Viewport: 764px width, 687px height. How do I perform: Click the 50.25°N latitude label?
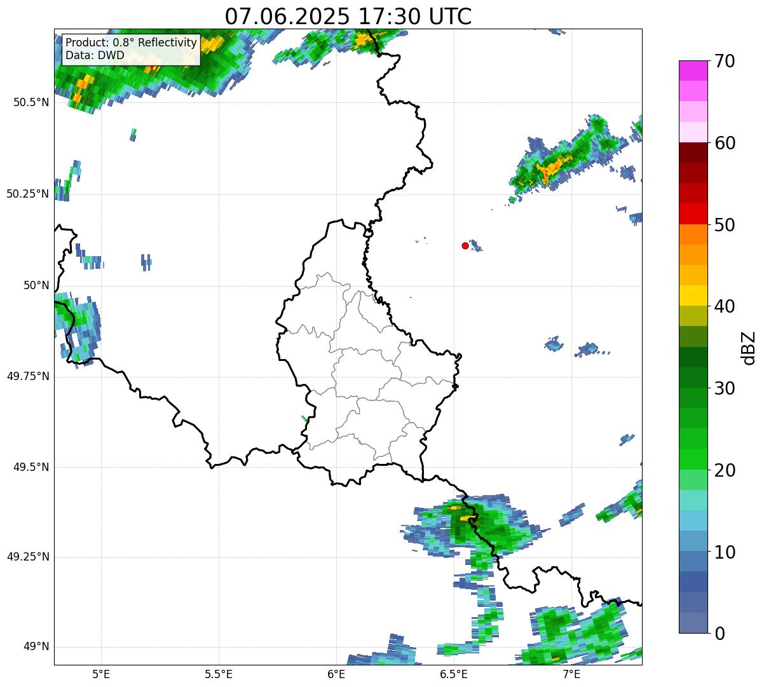(x=28, y=194)
